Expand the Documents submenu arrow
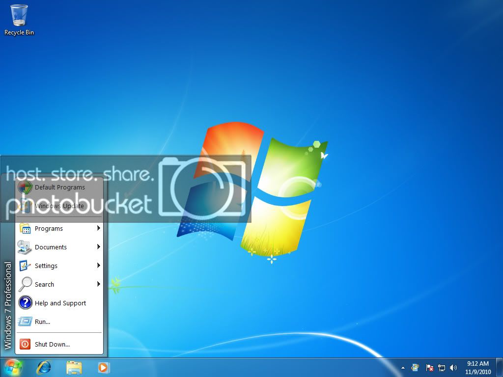Image resolution: width=503 pixels, height=377 pixels. (99, 247)
